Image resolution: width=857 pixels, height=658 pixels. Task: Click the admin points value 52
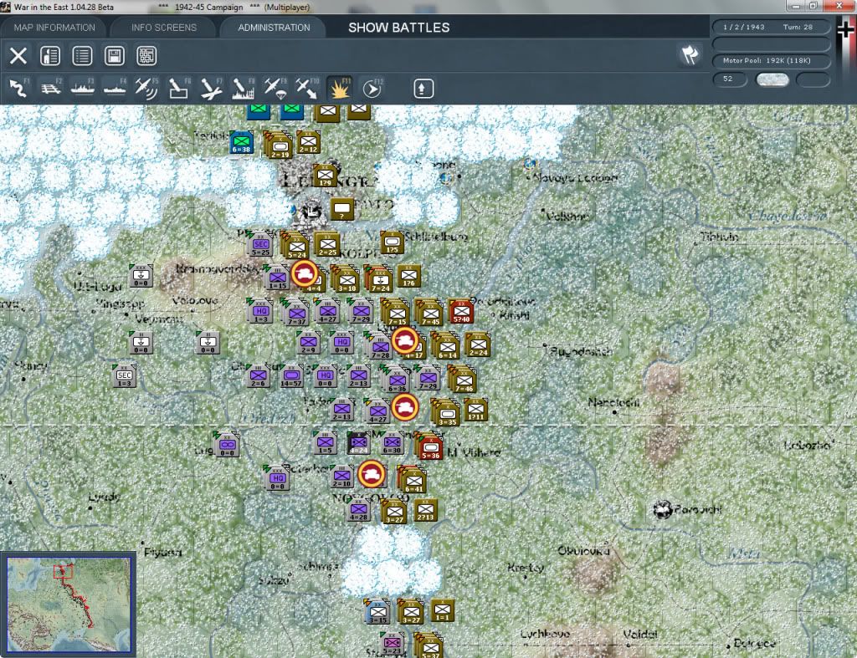[730, 79]
